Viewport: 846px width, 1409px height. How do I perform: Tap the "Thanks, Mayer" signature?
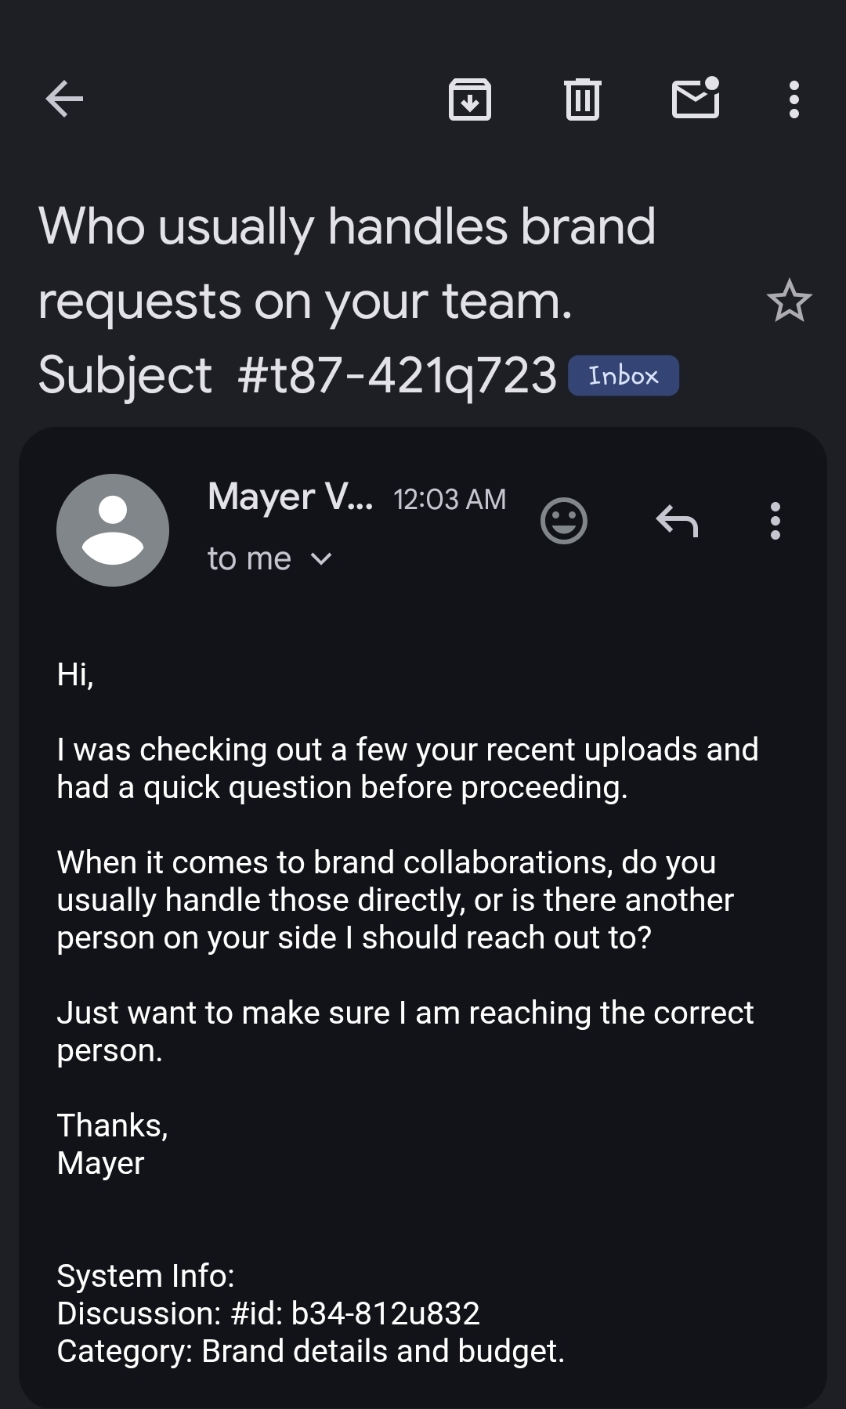pyautogui.click(x=112, y=1144)
